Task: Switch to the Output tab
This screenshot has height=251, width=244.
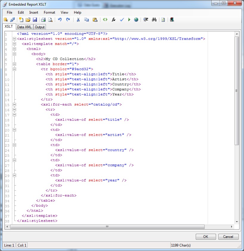Action: [40, 27]
